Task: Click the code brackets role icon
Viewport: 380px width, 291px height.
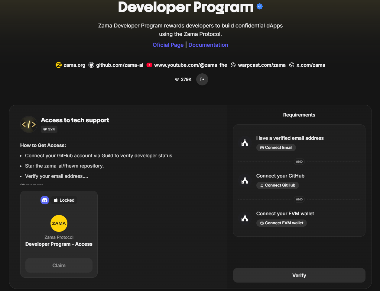Action: coord(29,124)
